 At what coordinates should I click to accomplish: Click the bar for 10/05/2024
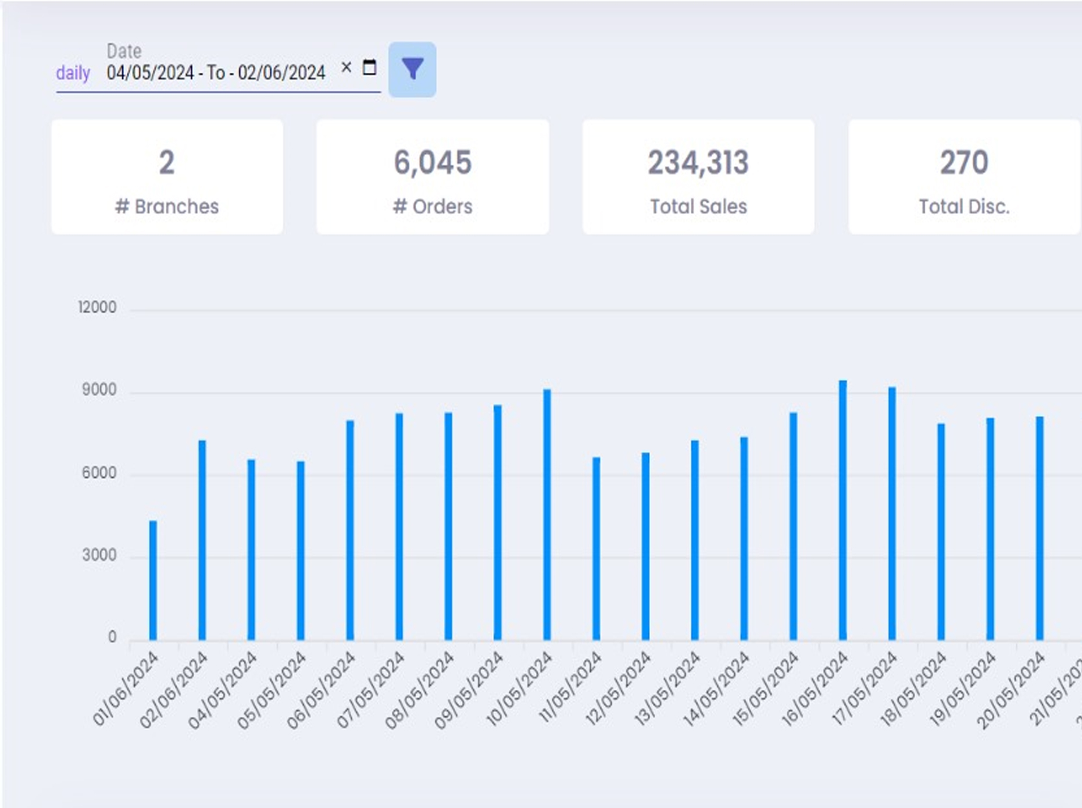point(547,515)
